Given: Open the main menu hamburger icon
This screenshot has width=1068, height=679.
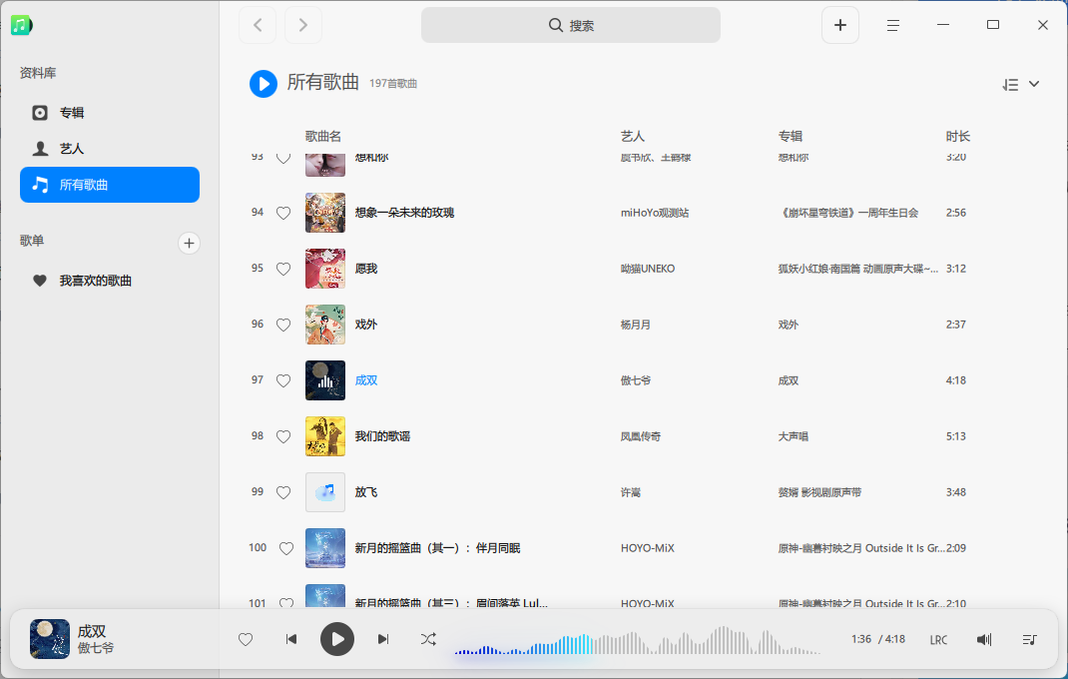Looking at the screenshot, I should coord(893,25).
